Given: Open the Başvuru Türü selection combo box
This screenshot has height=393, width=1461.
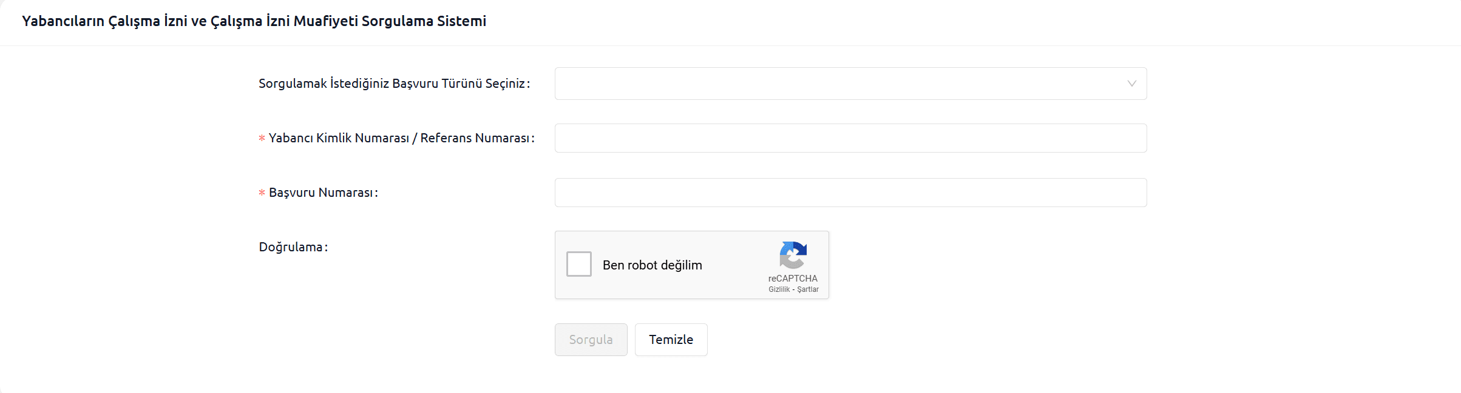Looking at the screenshot, I should (850, 84).
